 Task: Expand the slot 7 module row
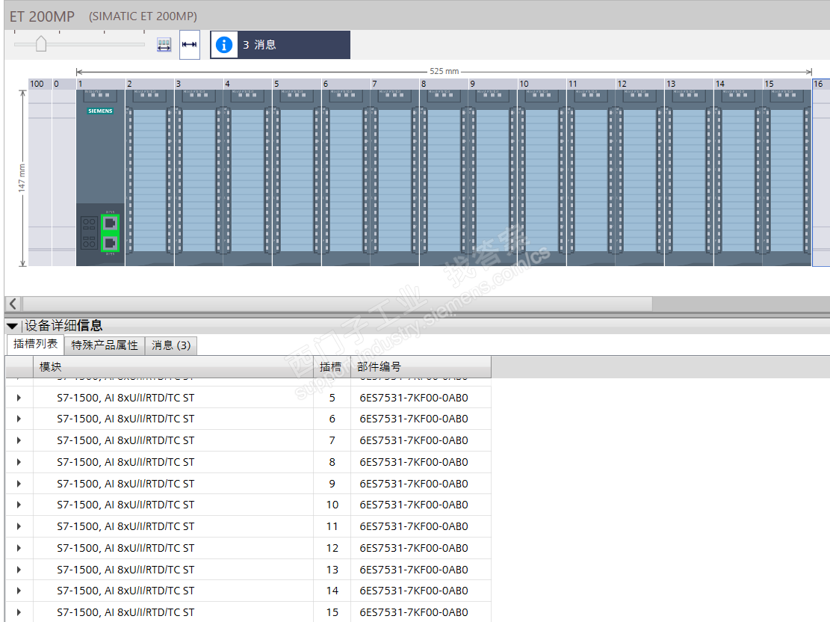point(19,441)
